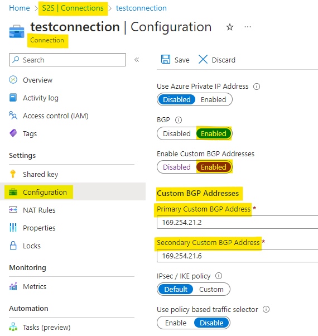The image size is (318, 336).
Task: Edit the Secondary Custom BGP Address field
Action: pyautogui.click(x=237, y=256)
